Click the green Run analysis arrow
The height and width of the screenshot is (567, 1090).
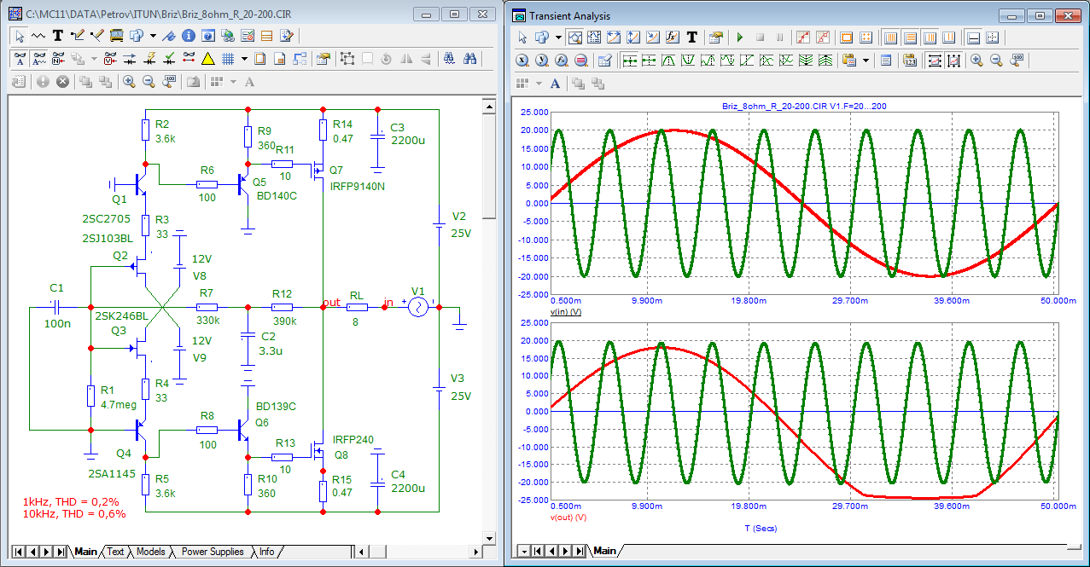(x=739, y=38)
